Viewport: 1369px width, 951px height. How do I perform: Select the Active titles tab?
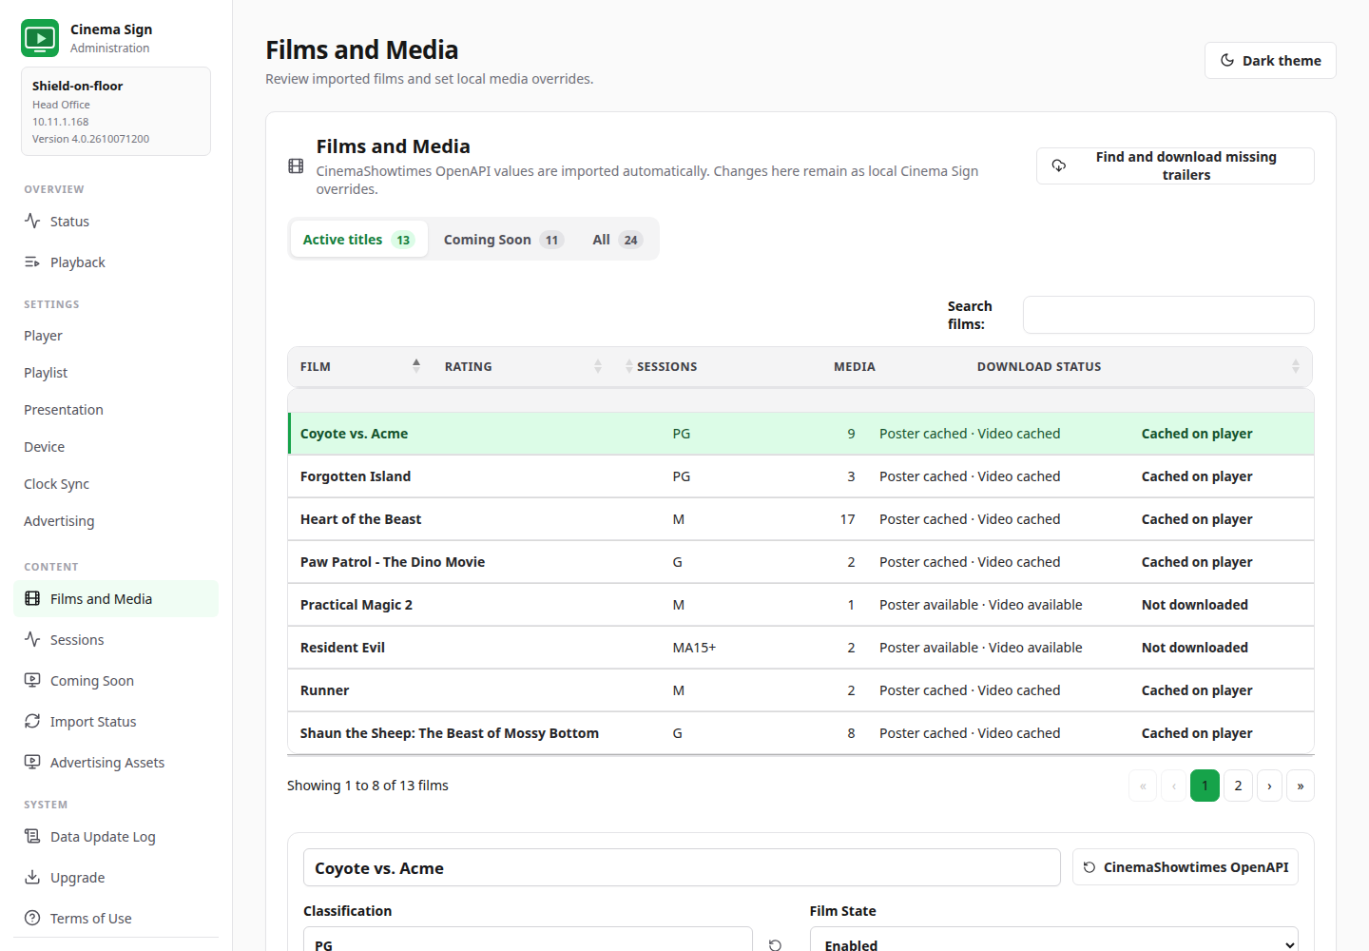(x=358, y=240)
